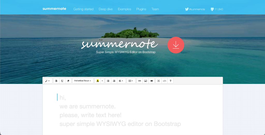Screen dimensions: 265x135
Task: Open the Team page
Action: click(x=155, y=9)
